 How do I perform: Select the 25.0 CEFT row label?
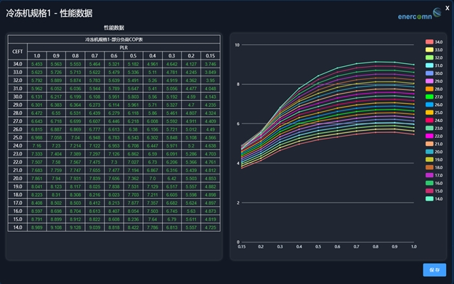pyautogui.click(x=17, y=137)
